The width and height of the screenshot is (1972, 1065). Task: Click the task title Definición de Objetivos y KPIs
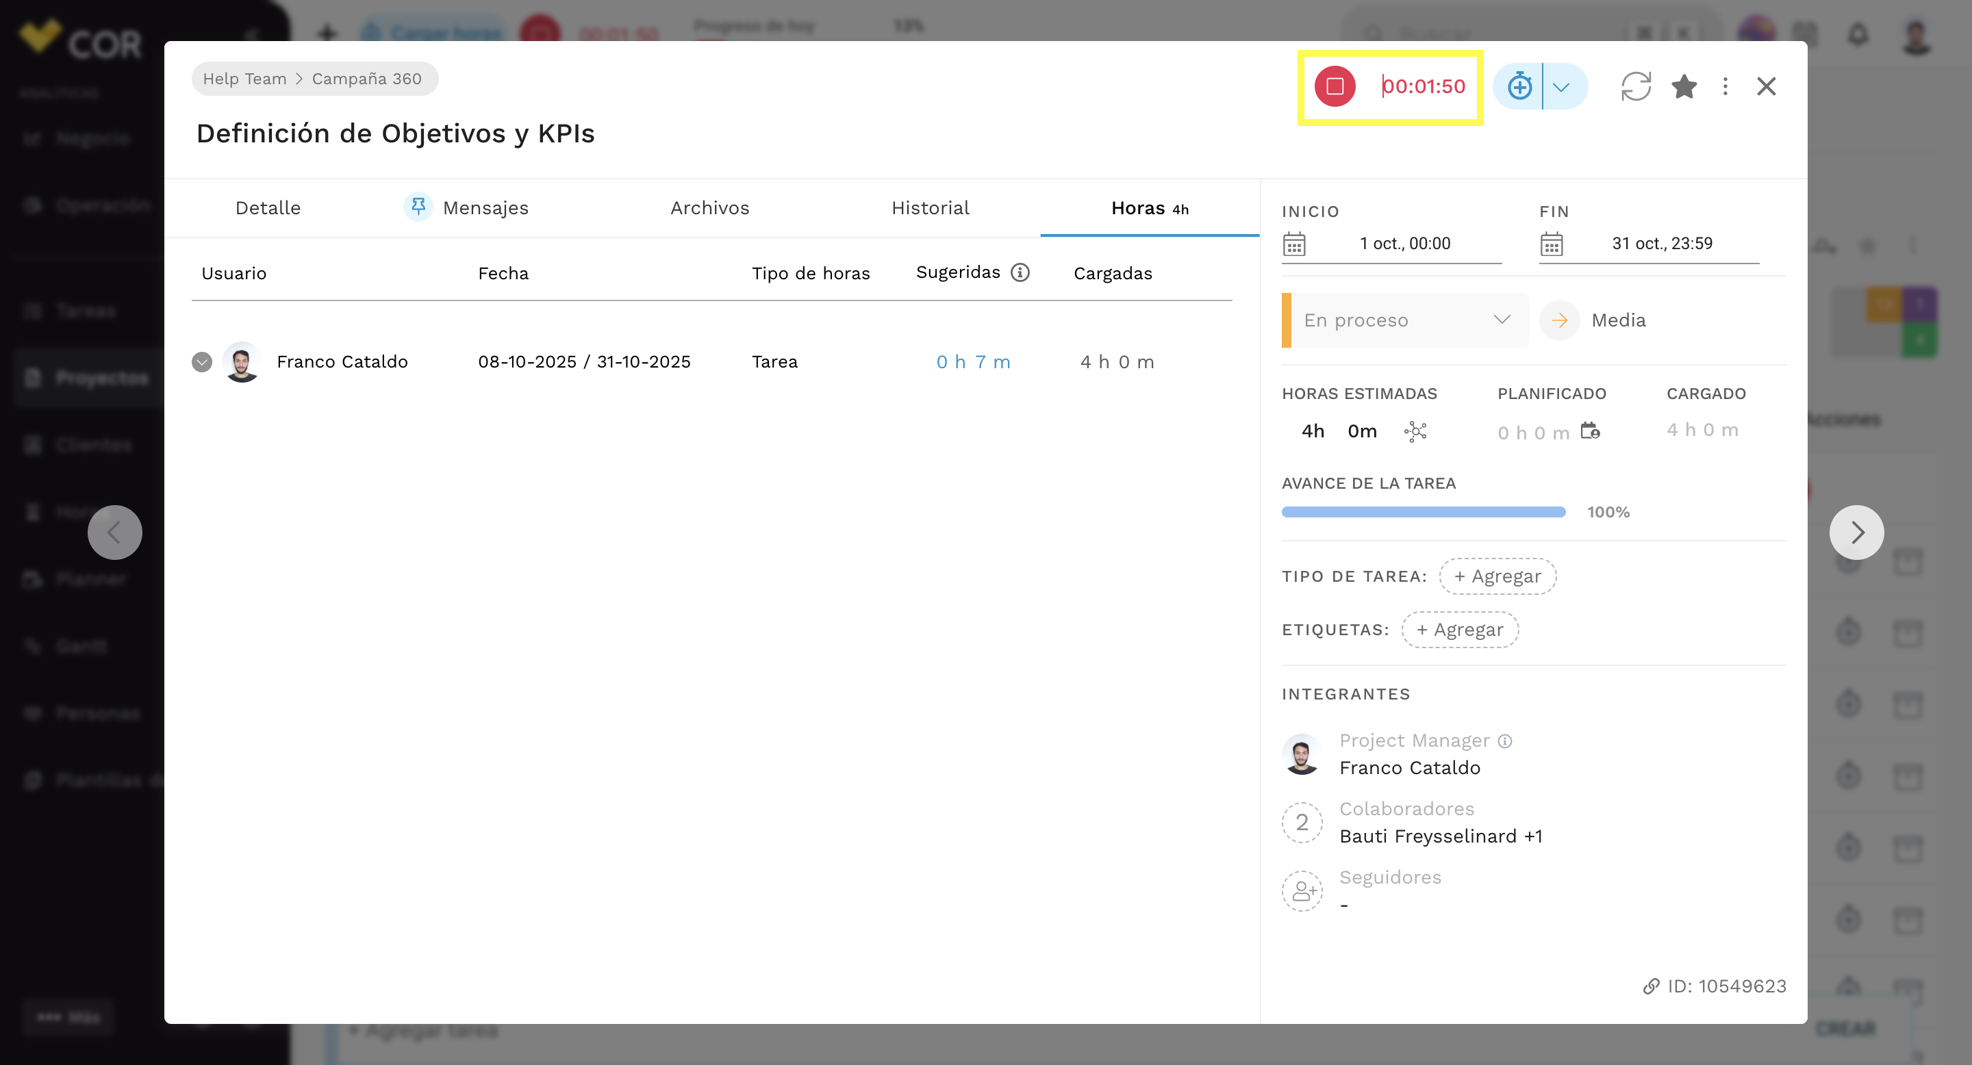[x=395, y=133]
